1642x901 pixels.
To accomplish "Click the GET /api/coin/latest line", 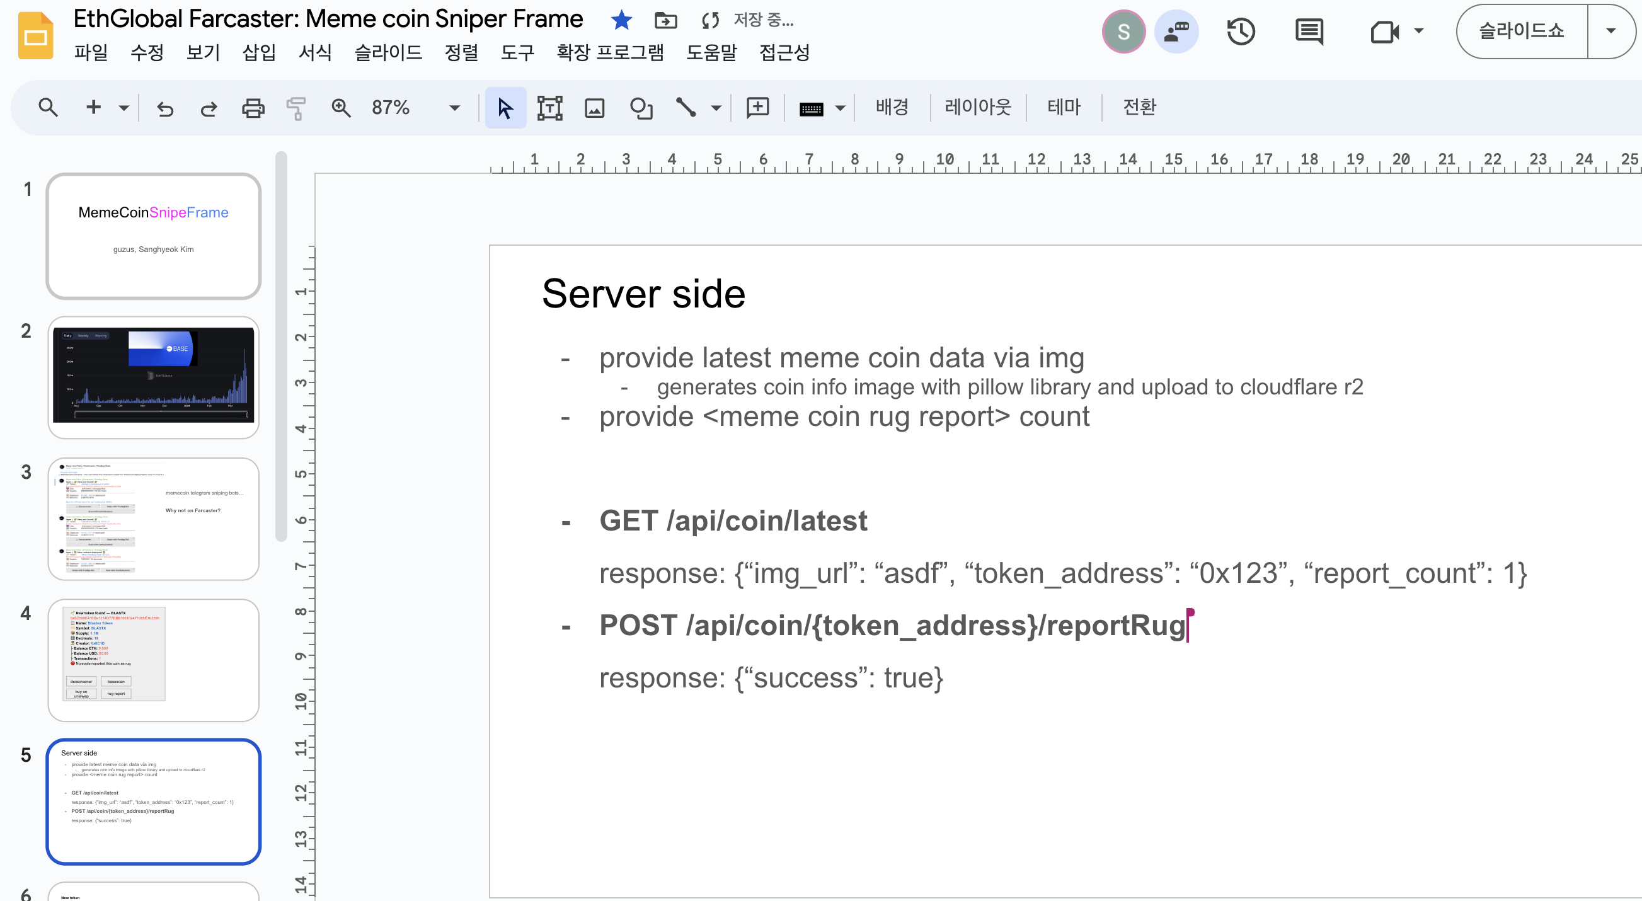I will [733, 520].
